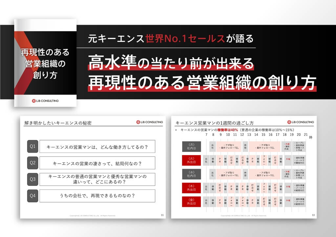Click the large banner title 再現性のある営業組織の創り方
This screenshot has width=336, height=237.
pyautogui.click(x=202, y=82)
